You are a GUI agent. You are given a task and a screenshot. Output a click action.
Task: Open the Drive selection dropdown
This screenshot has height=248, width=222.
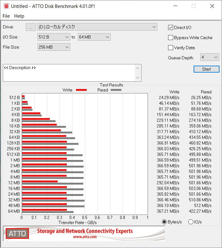(x=97, y=27)
